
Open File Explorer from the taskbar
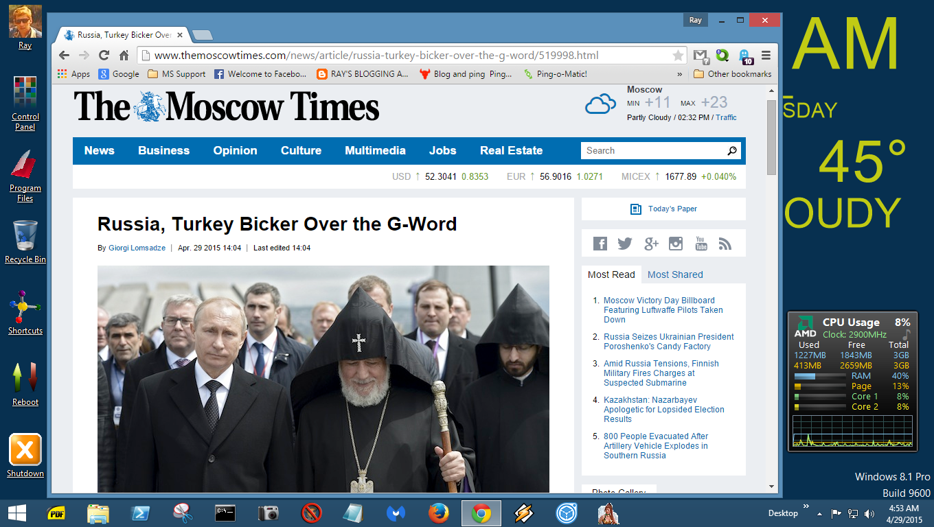pyautogui.click(x=98, y=513)
